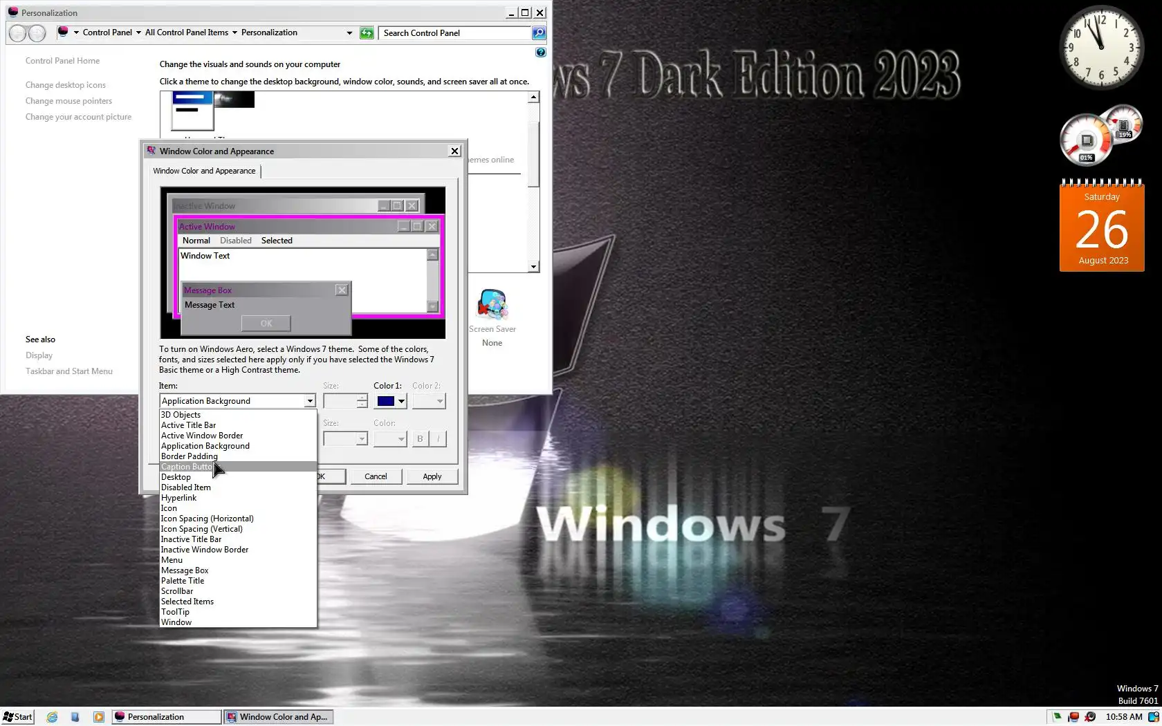Click the CPU meter gadget
Screen dimensions: 1162x726
[1086, 140]
